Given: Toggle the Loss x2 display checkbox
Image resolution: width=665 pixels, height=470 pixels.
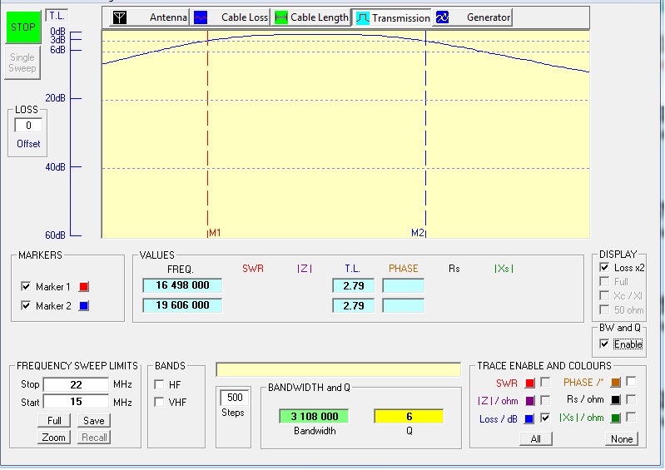Looking at the screenshot, I should click(604, 268).
